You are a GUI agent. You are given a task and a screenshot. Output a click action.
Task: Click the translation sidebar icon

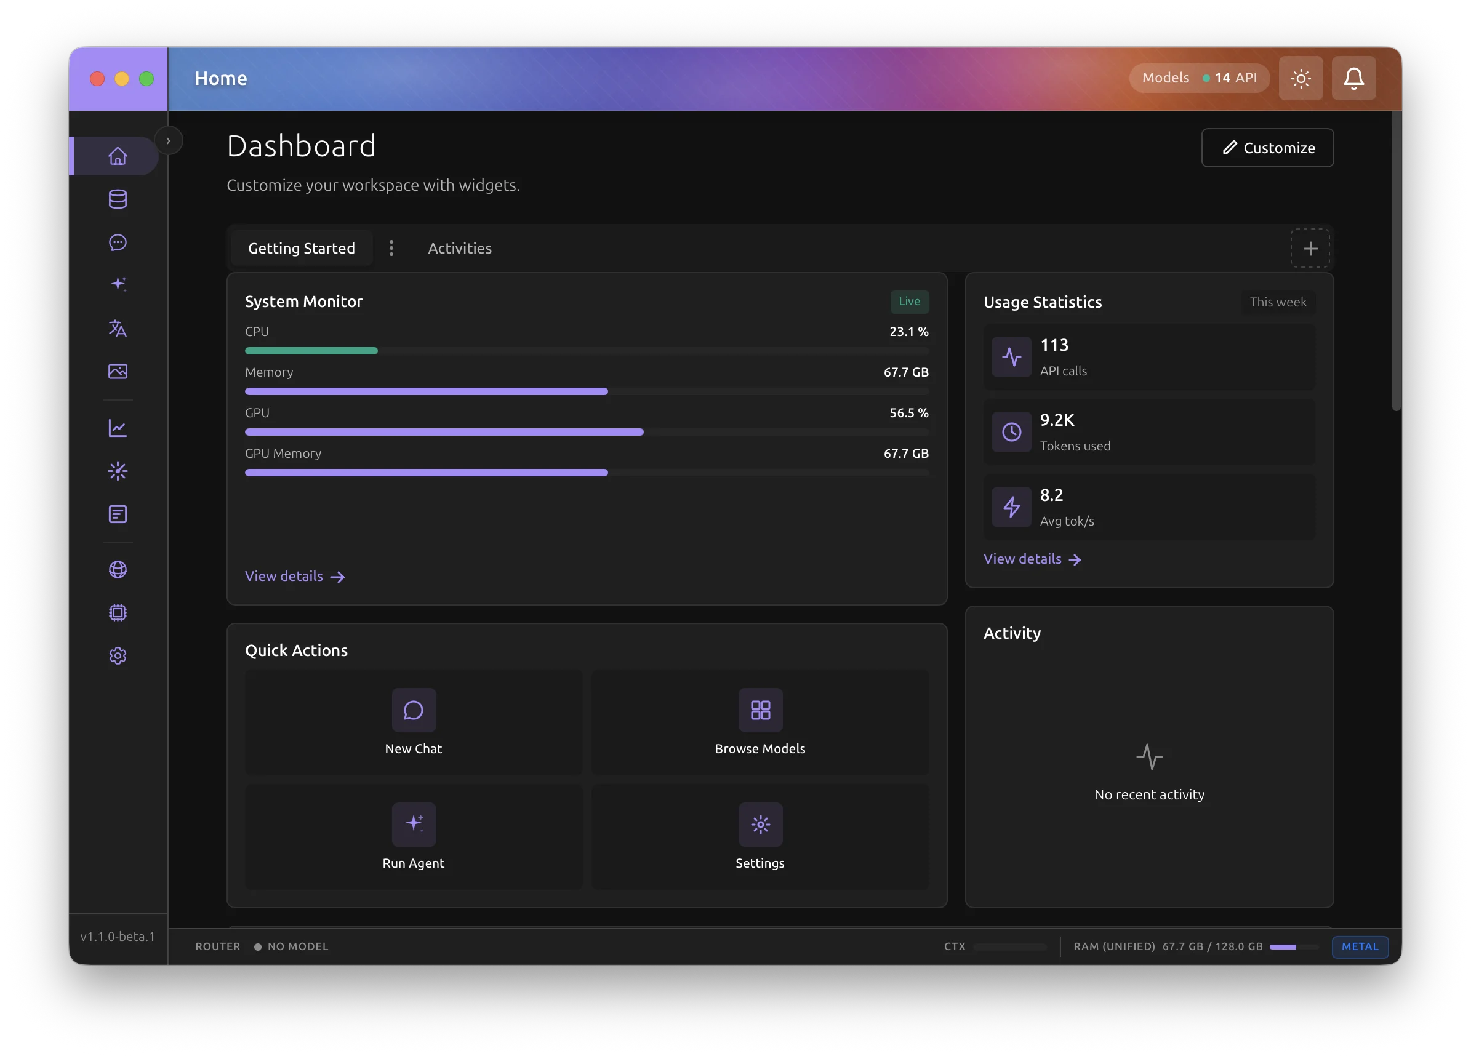point(118,329)
